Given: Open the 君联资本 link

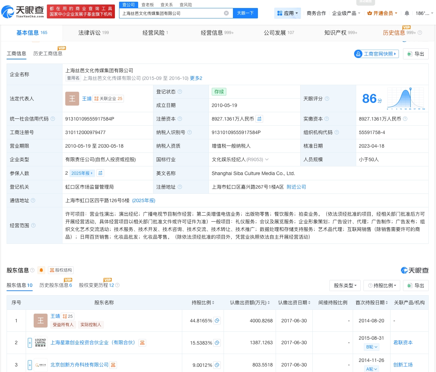Looking at the screenshot, I should click(x=403, y=342).
